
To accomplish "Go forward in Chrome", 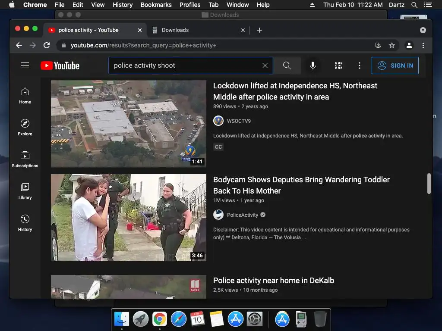I will (33, 45).
